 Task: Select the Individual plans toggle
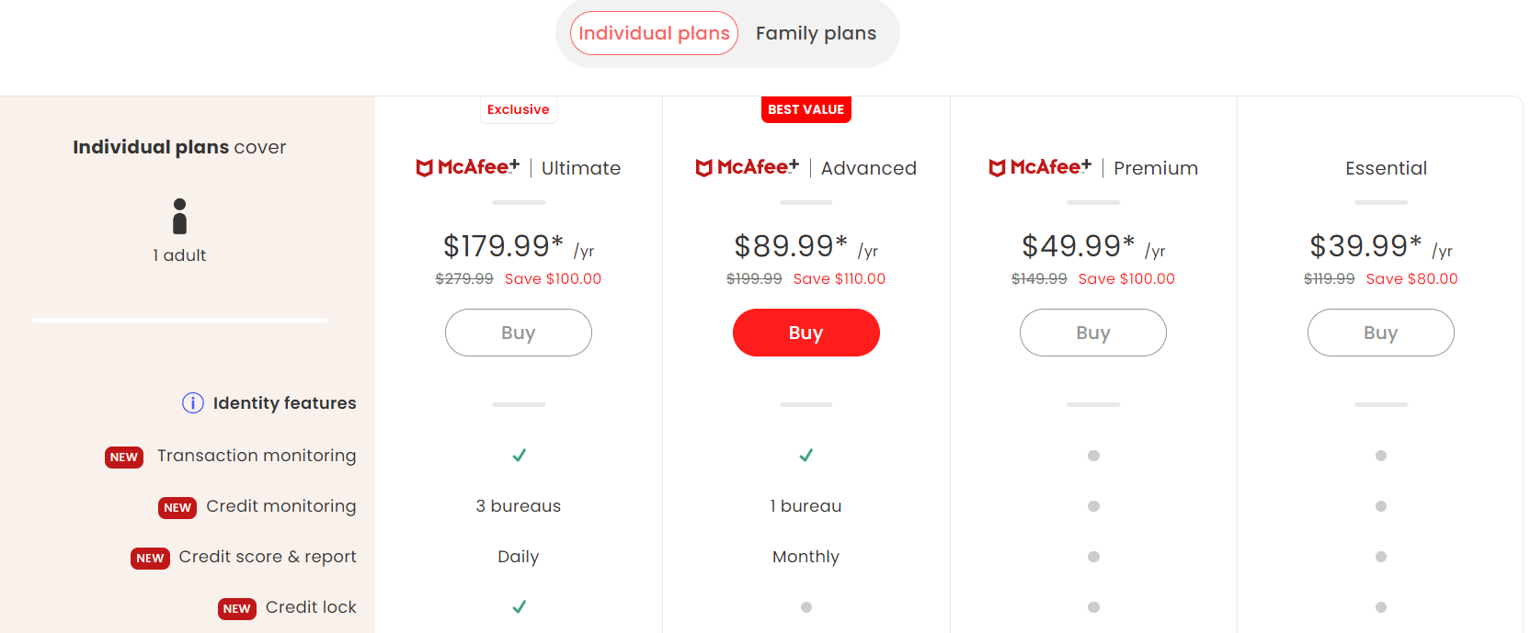[654, 33]
